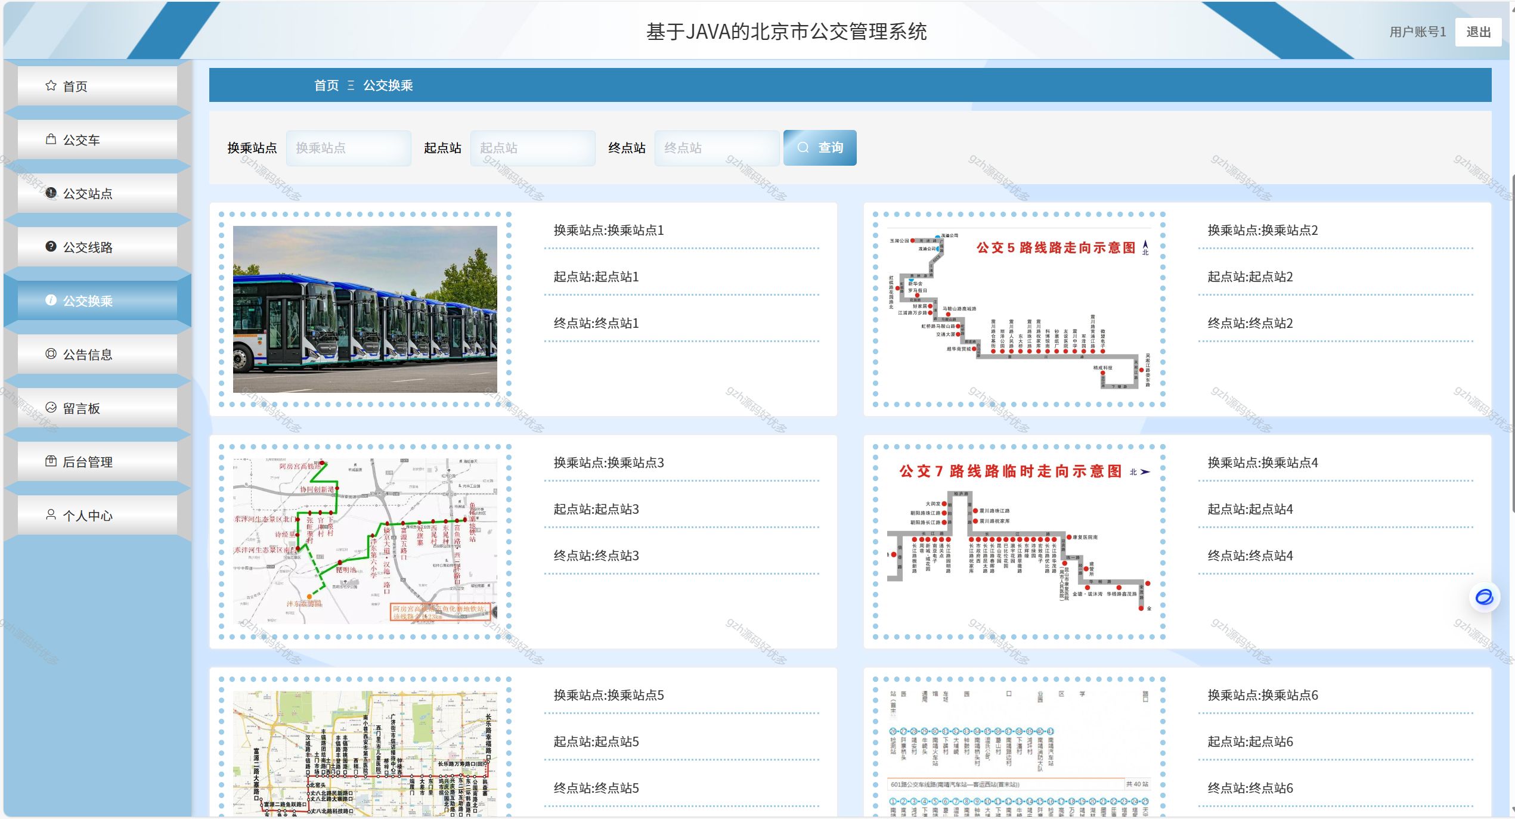Click the text 换乘站点:换乘站点2
This screenshot has height=819, width=1515.
(1263, 230)
